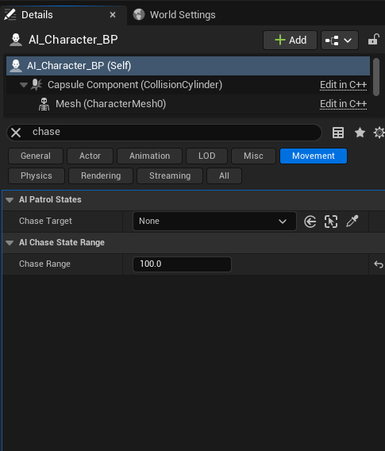The width and height of the screenshot is (385, 451).
Task: Select the Physics filter button
Action: tap(37, 175)
